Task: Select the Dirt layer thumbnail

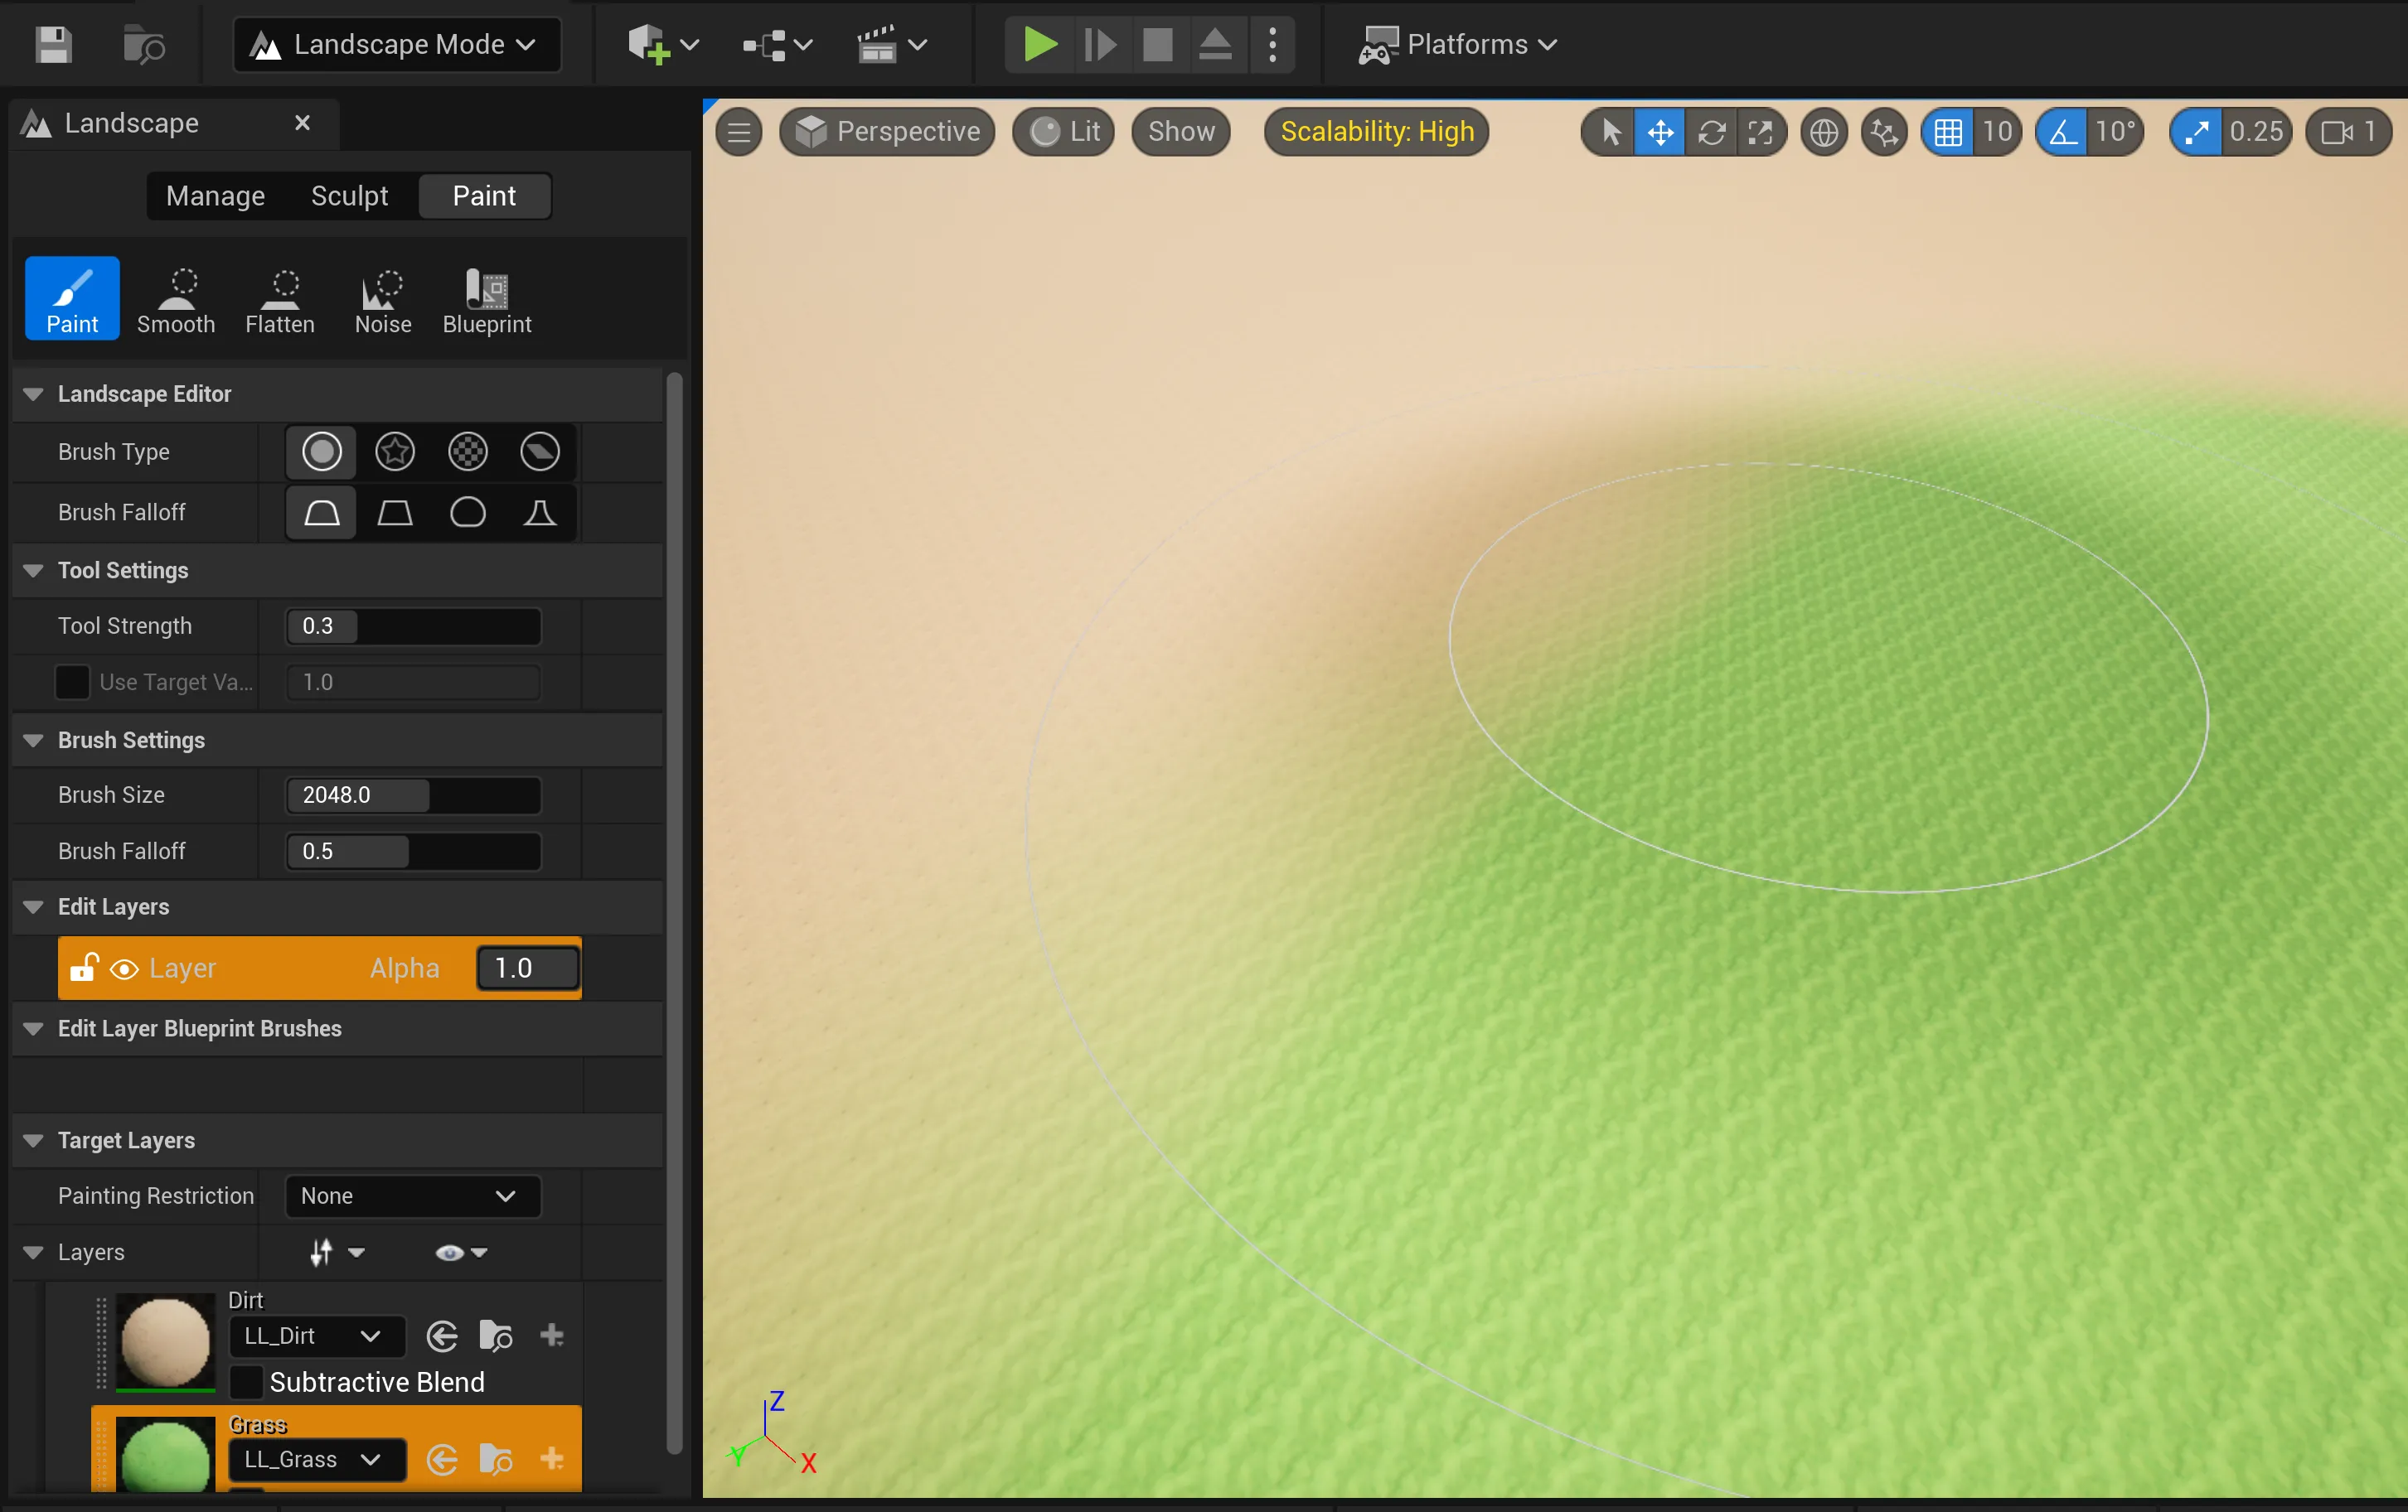Action: point(165,1341)
